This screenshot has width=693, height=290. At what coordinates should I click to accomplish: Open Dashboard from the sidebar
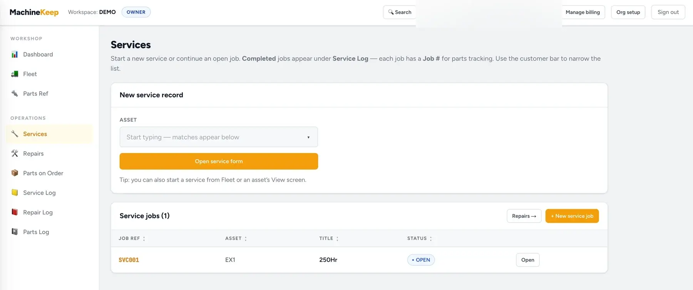point(50,54)
